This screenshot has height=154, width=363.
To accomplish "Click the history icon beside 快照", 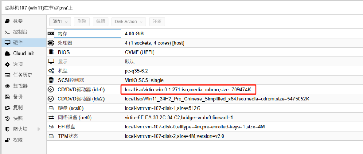I will coord(7,118).
